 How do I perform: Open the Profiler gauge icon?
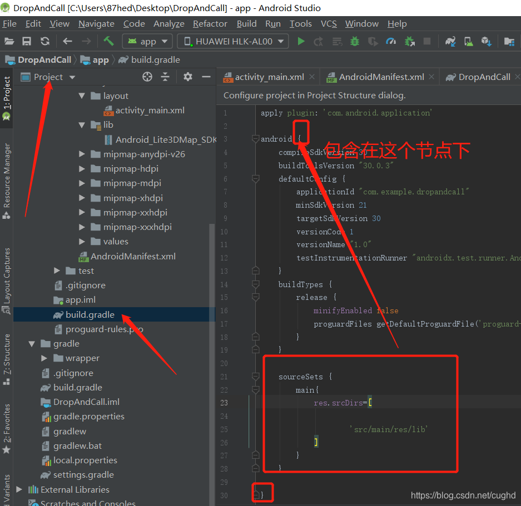(x=391, y=42)
